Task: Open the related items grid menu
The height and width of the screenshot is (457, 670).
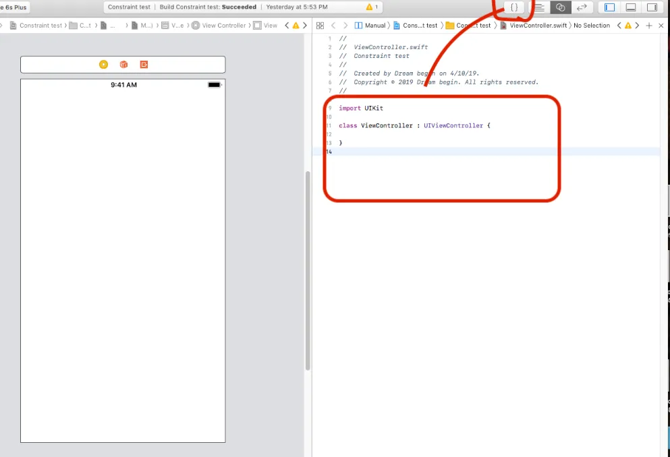Action: coord(320,26)
